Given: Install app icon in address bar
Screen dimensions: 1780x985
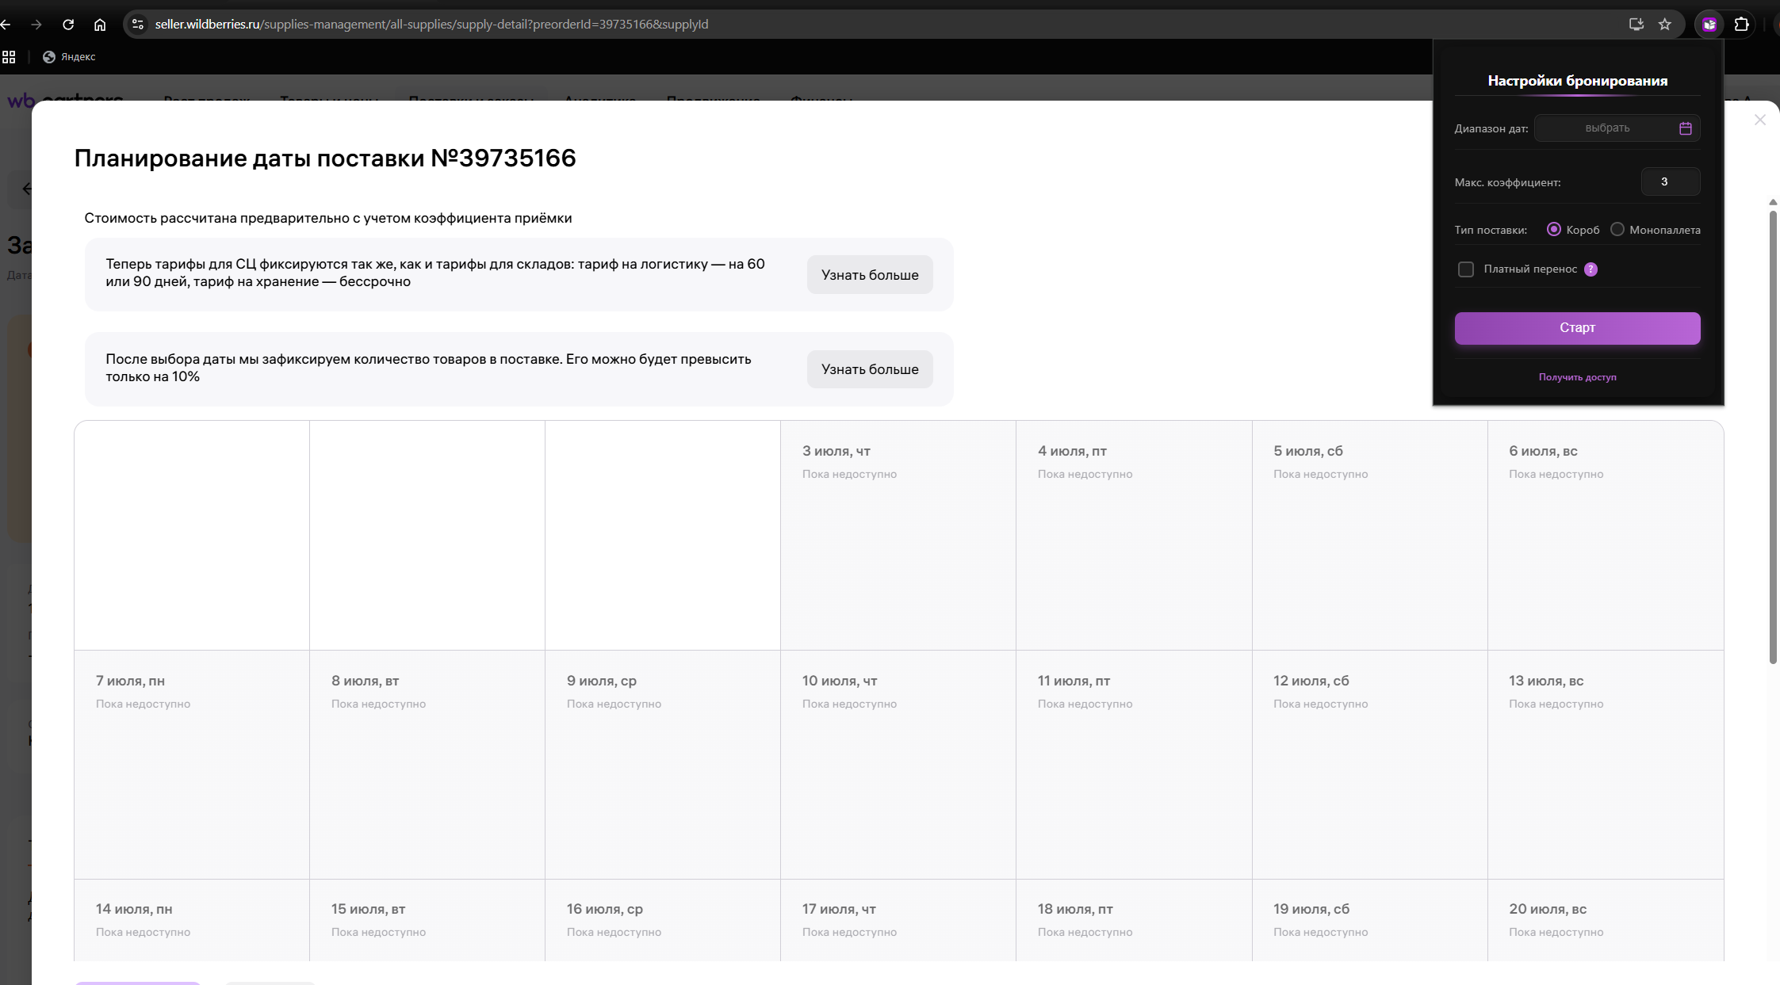Looking at the screenshot, I should pyautogui.click(x=1636, y=25).
